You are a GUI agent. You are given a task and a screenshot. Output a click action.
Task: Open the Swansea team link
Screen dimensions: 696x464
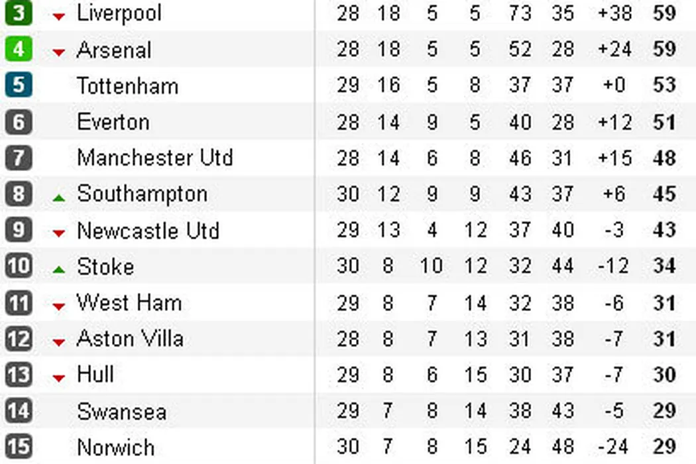(x=121, y=411)
